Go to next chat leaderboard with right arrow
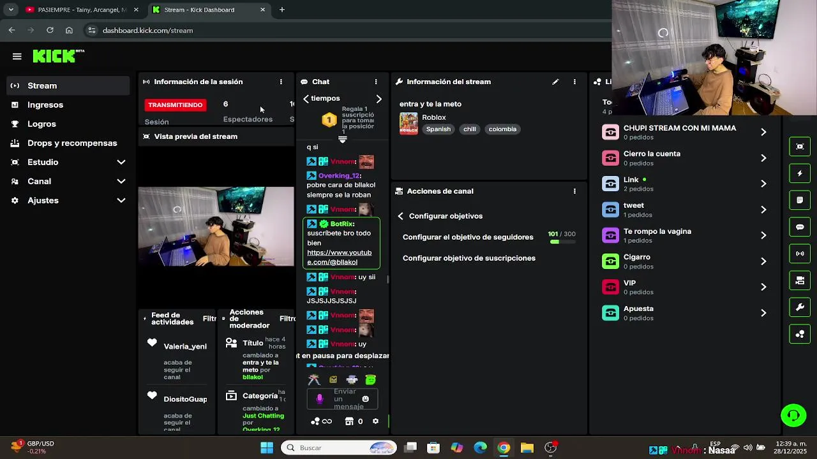817x459 pixels. pyautogui.click(x=379, y=99)
